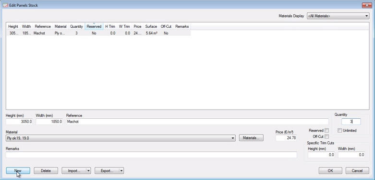This screenshot has height=180, width=375.
Task: Click the Export... button
Action: pos(107,171)
